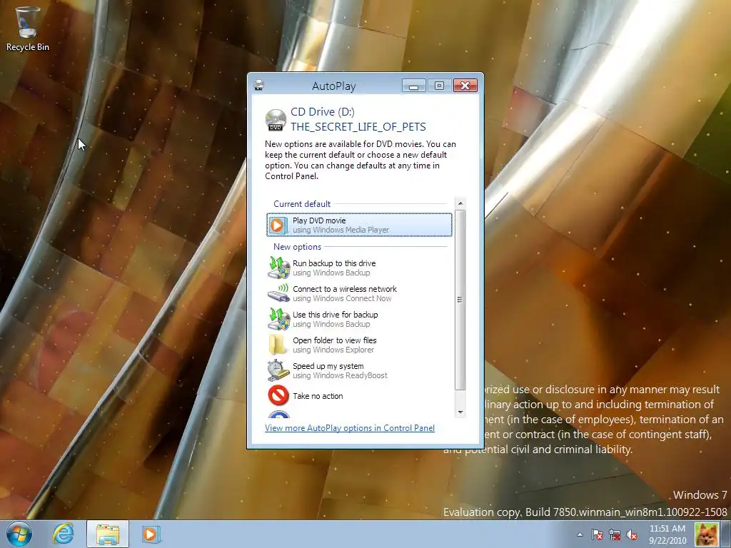Minimize the AutoPlay window
Screen dimensions: 731x548
click(x=413, y=86)
